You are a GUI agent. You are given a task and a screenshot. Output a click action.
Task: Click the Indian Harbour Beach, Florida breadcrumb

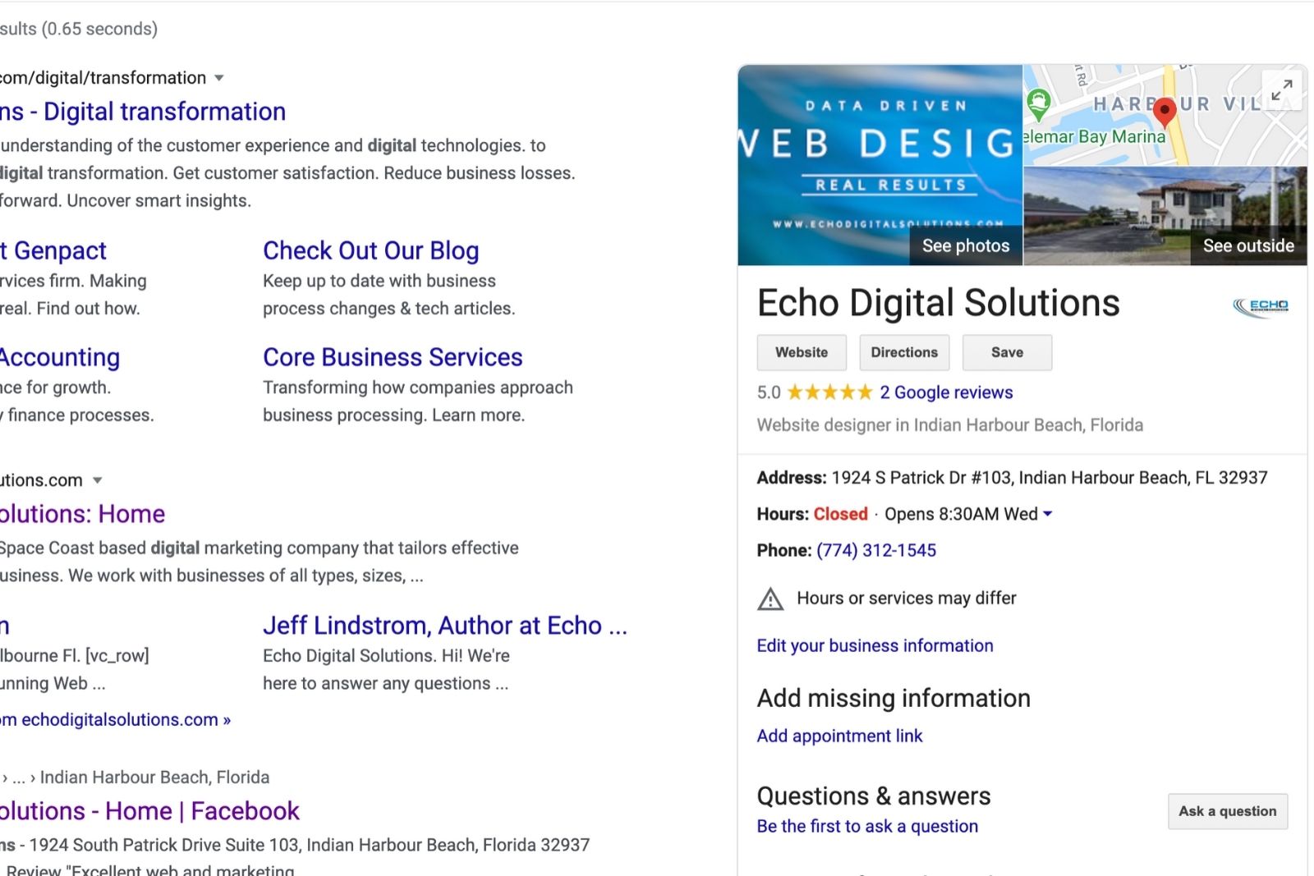[154, 777]
